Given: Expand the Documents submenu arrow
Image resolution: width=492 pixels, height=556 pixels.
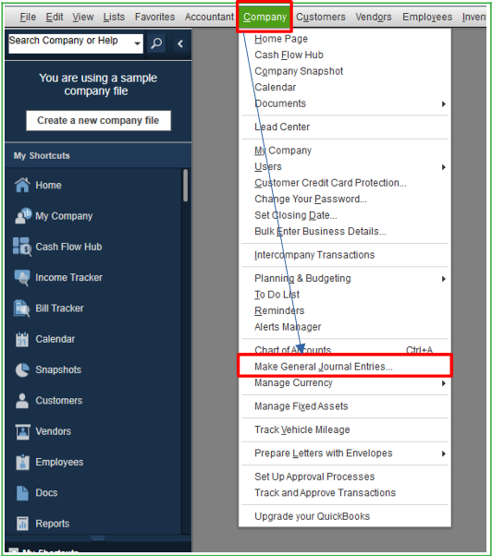Looking at the screenshot, I should point(443,103).
